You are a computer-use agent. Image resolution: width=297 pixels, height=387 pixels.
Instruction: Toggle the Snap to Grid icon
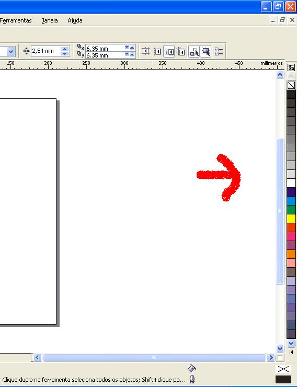point(145,51)
